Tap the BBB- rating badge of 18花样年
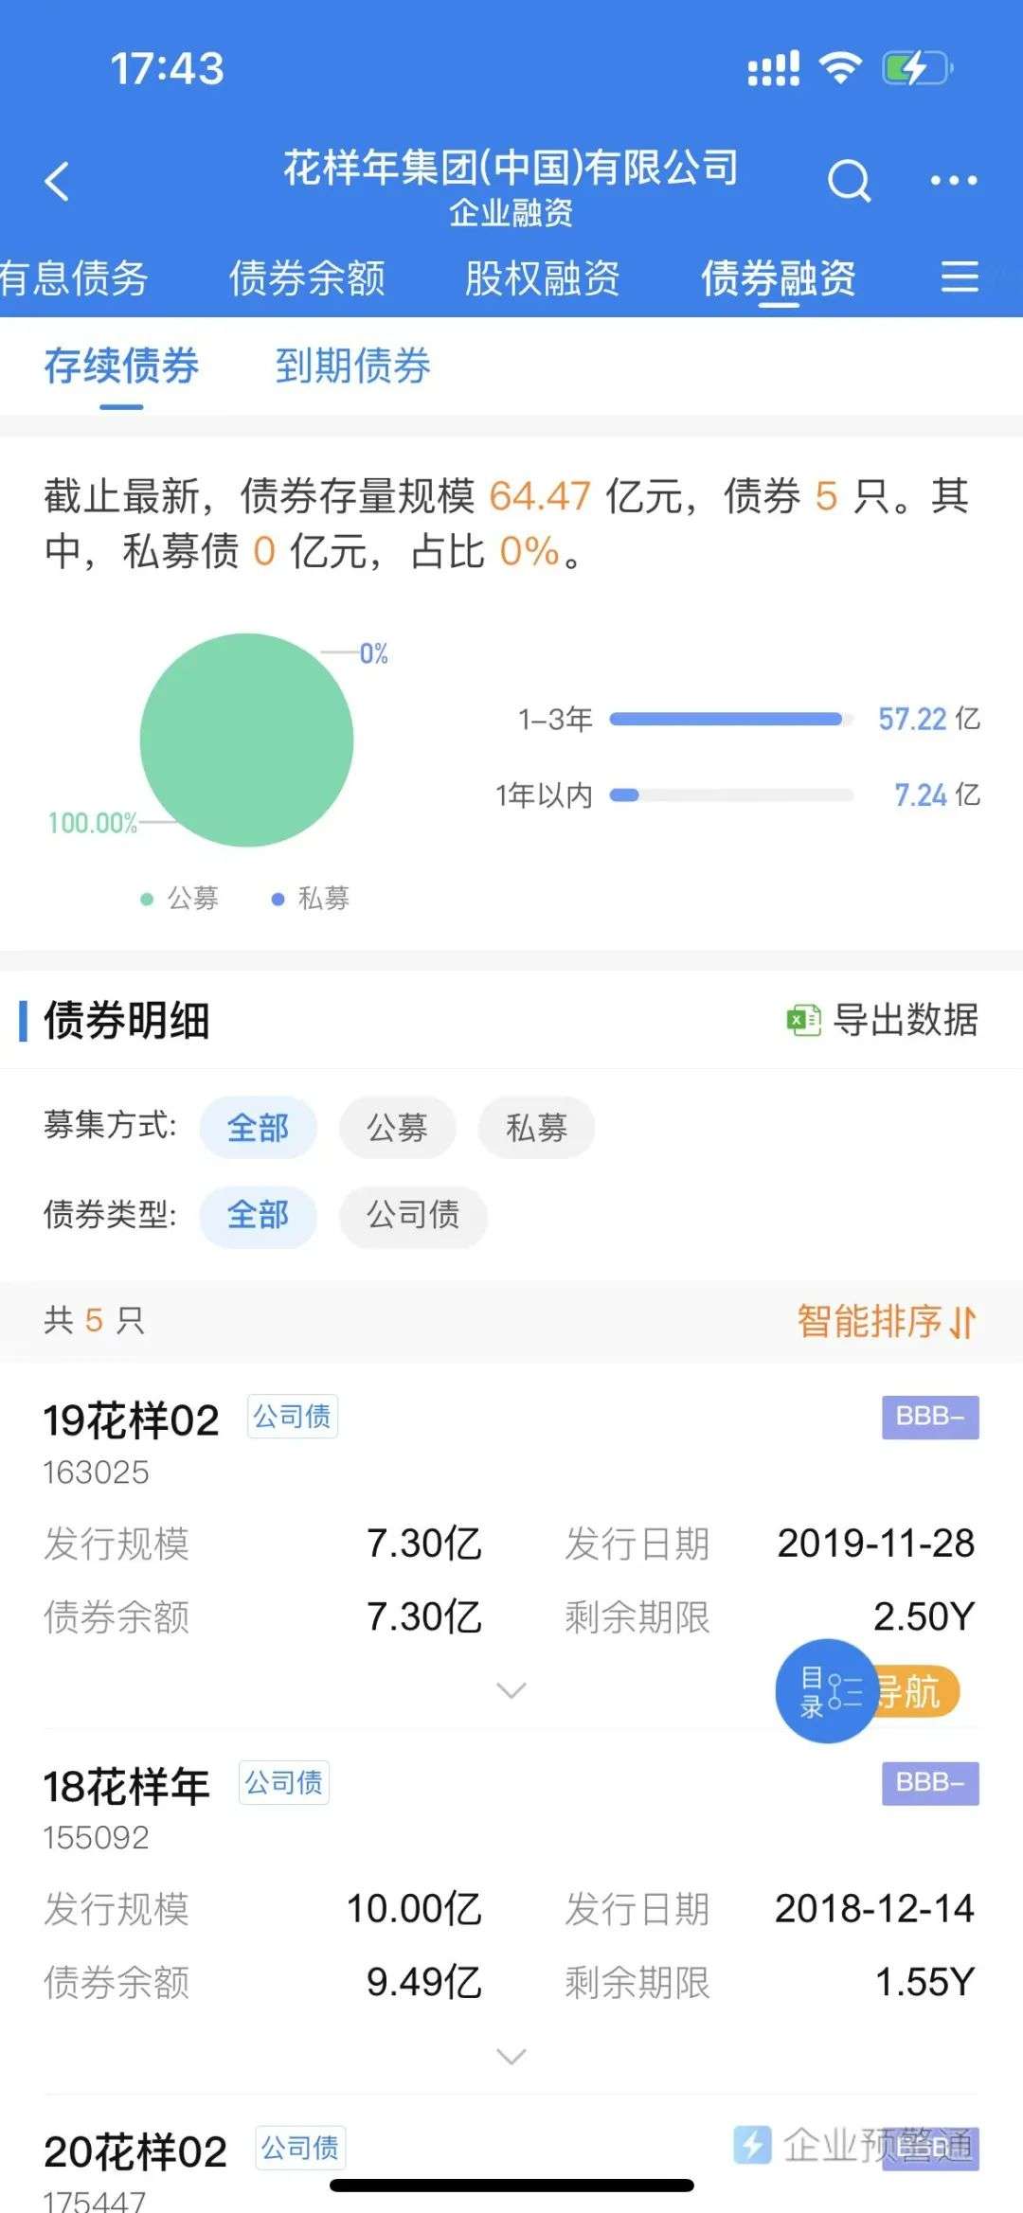 pos(930,1783)
